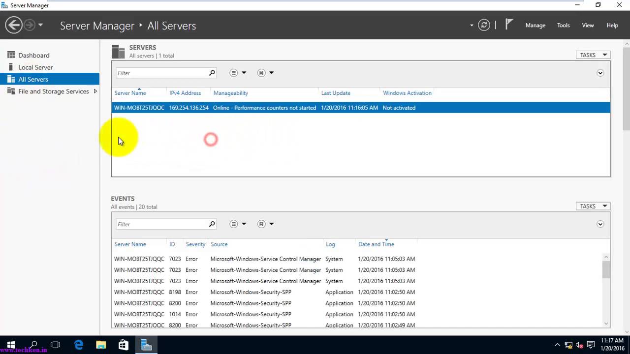Click the Servers filter text field
Screen dimensions: 630x354
tap(162, 73)
